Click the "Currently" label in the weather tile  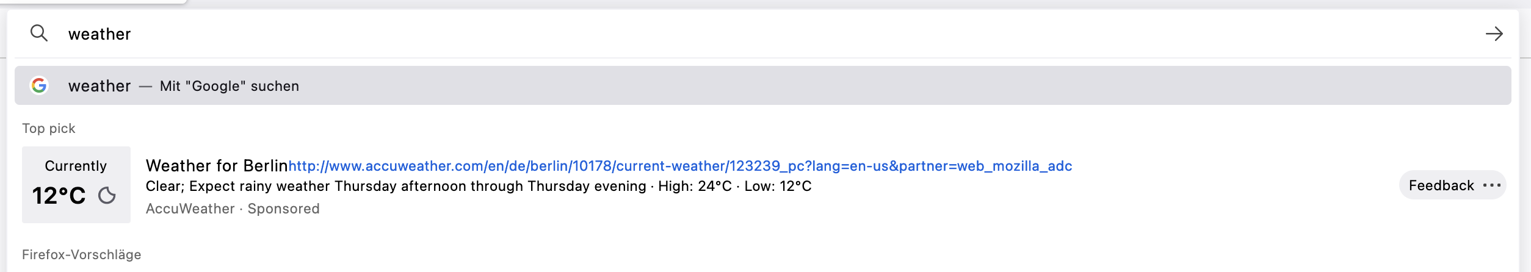coord(76,166)
